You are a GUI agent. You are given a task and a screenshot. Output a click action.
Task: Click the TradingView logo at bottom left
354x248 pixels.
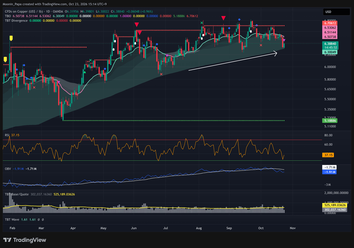pos(24,240)
